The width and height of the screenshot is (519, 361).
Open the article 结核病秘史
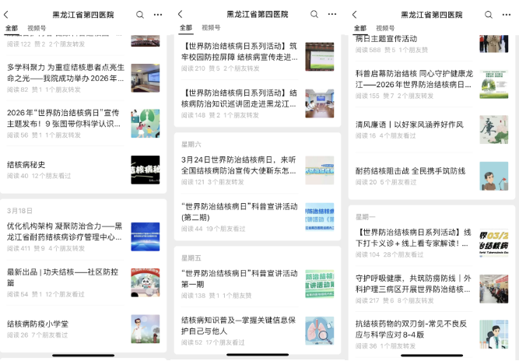27,164
